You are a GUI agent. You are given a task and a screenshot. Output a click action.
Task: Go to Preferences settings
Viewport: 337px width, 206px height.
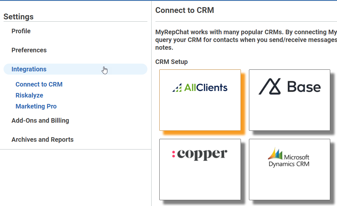[x=29, y=50]
